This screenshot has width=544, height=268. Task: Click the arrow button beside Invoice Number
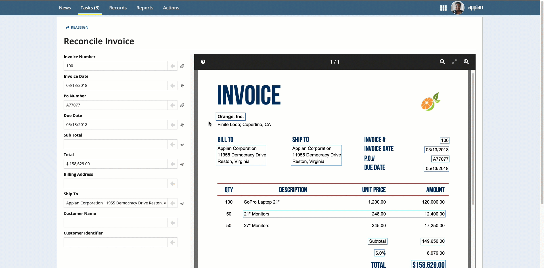172,66
